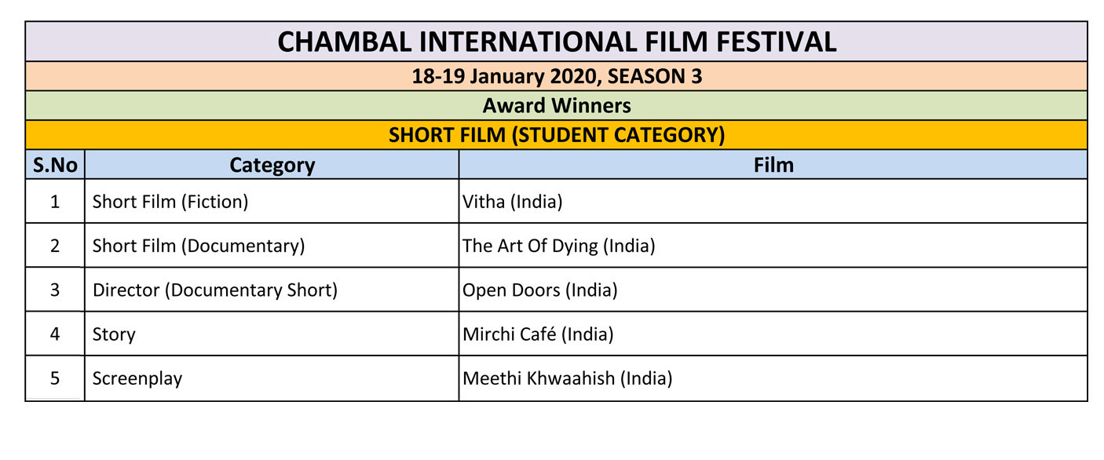Viewport: 1104px width, 460px height.
Task: Click Director (Documentary Short) category cell
Action: [x=272, y=290]
